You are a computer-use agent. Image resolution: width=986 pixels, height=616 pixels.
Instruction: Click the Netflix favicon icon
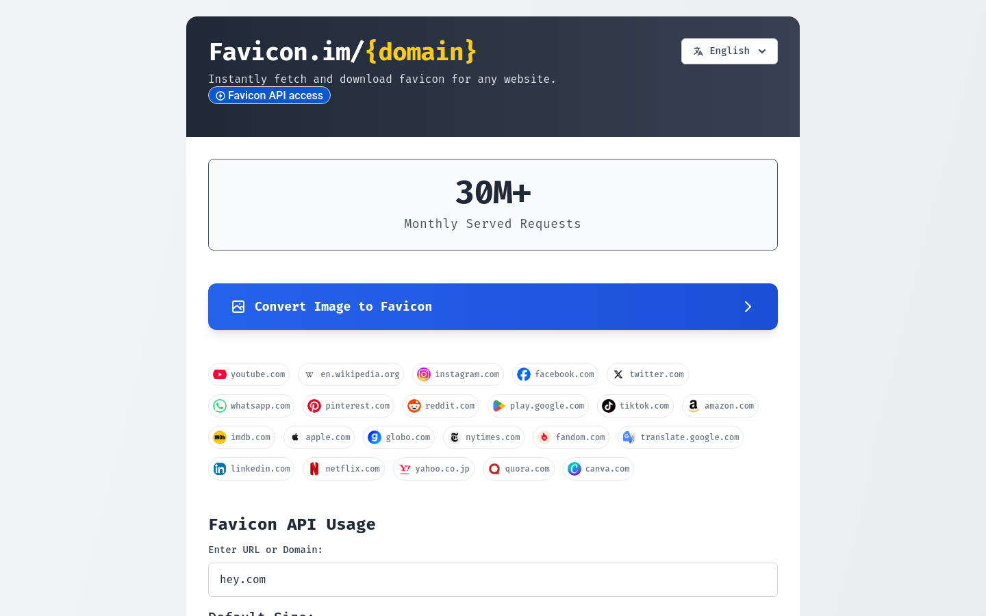314,469
